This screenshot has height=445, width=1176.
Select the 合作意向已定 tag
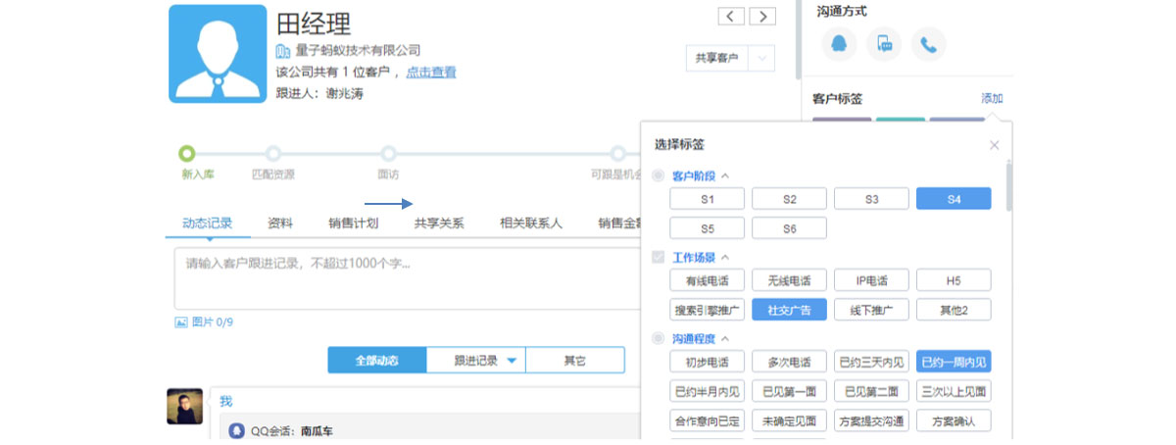pyautogui.click(x=707, y=421)
